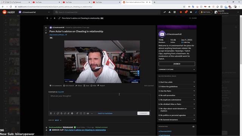Downvote the post beside its title
This screenshot has width=242, height=136.
[46, 33]
